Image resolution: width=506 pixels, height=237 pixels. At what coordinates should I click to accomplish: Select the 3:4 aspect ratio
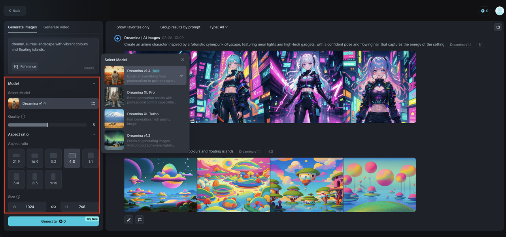tap(16, 179)
